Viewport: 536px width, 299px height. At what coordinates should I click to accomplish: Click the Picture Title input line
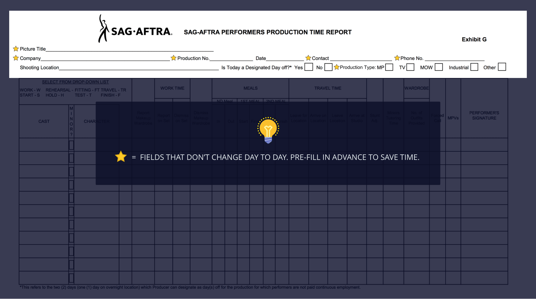point(130,49)
